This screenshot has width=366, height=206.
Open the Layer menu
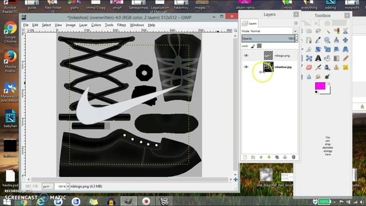pyautogui.click(x=83, y=25)
